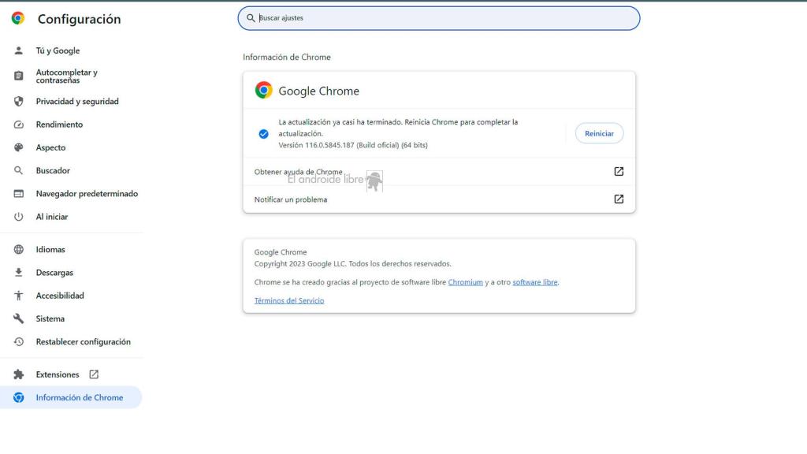Click the magnifier icon beside Buscador
This screenshot has height=454, width=807.
coord(19,170)
